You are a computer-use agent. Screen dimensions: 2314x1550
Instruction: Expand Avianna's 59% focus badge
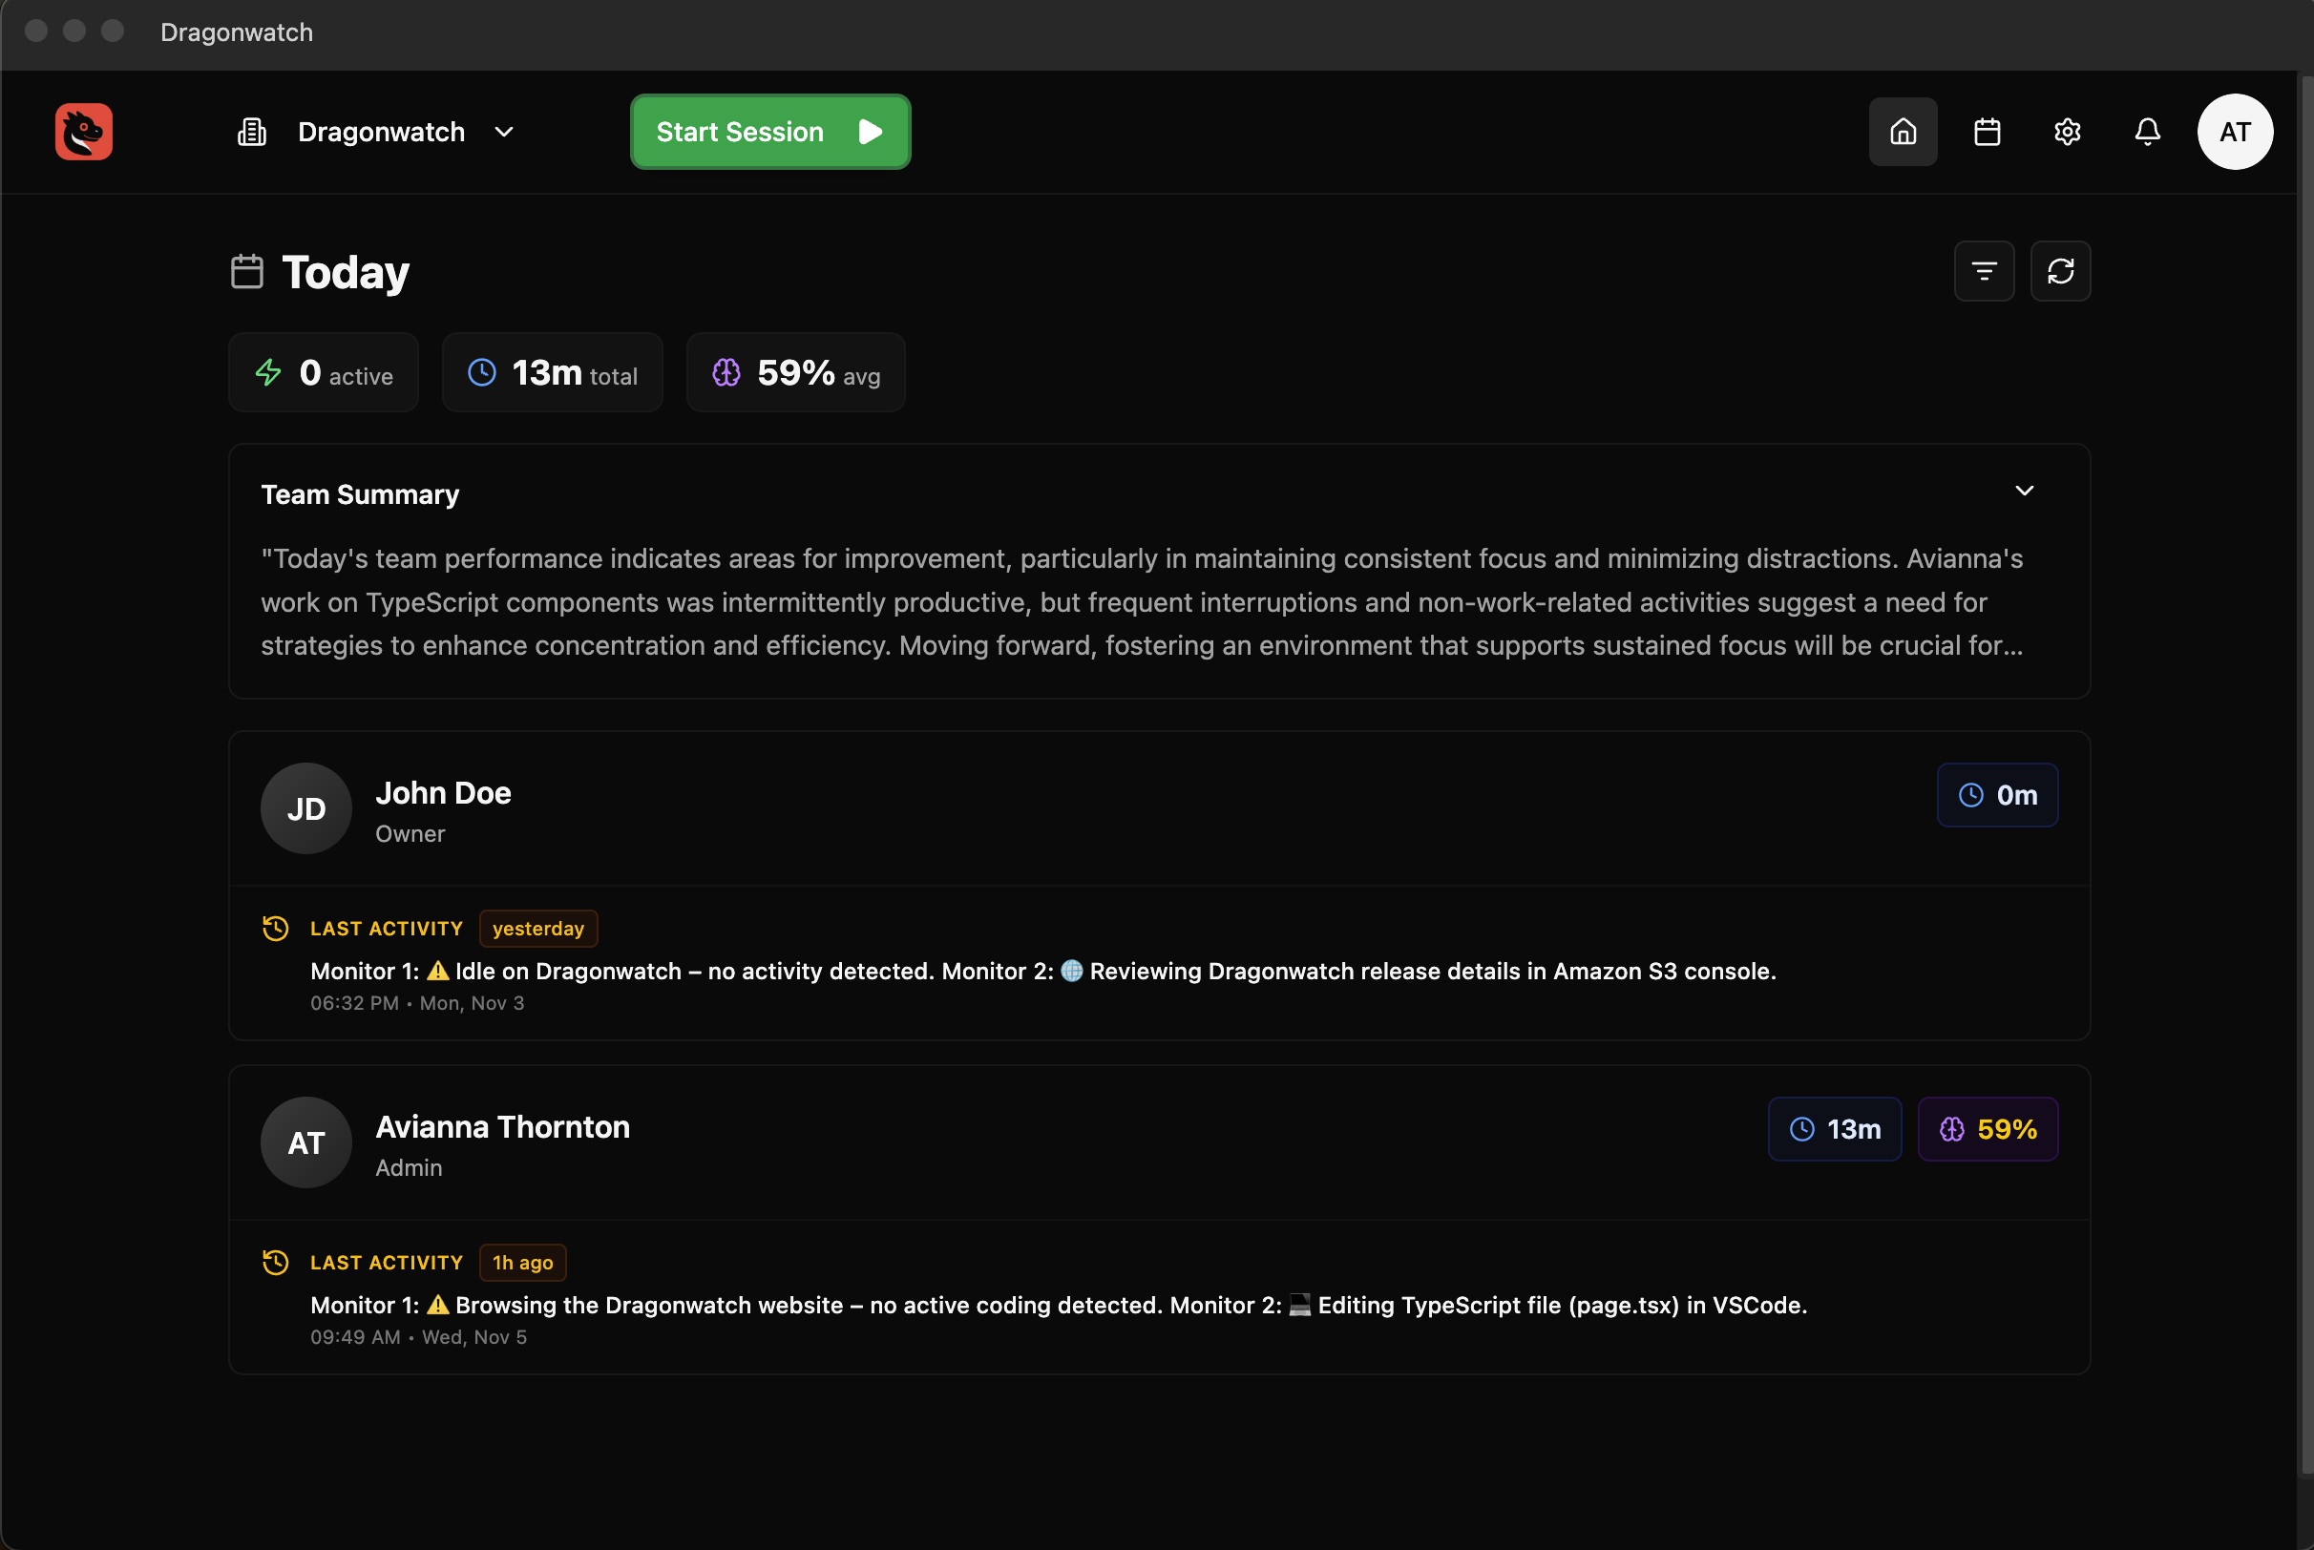pos(1988,1128)
